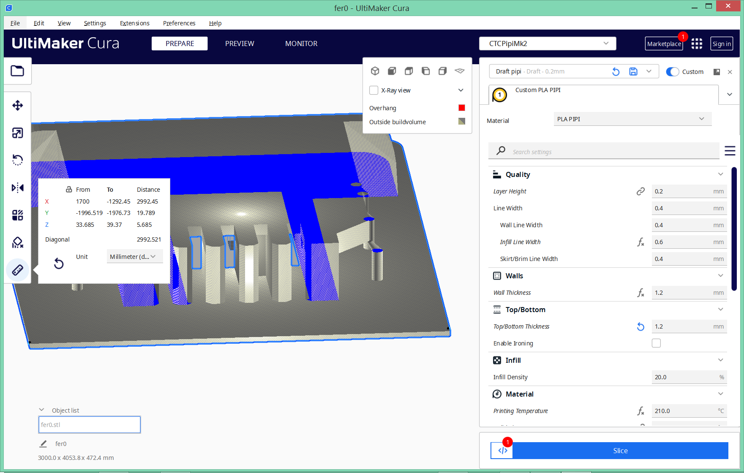Image resolution: width=744 pixels, height=473 pixels.
Task: Expand the Custom PLA PIPI extruder chevron
Action: tap(729, 94)
